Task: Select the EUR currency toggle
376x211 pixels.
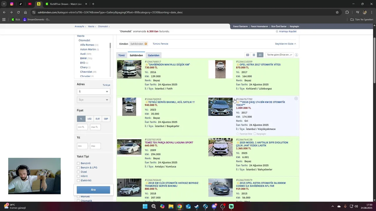Action: point(98,119)
